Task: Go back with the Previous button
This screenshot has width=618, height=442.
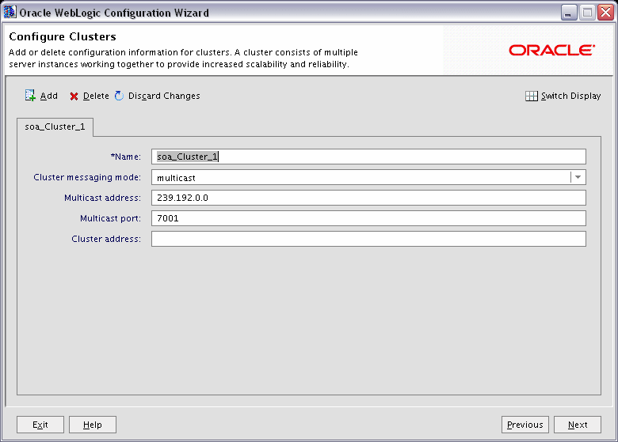Action: click(525, 425)
